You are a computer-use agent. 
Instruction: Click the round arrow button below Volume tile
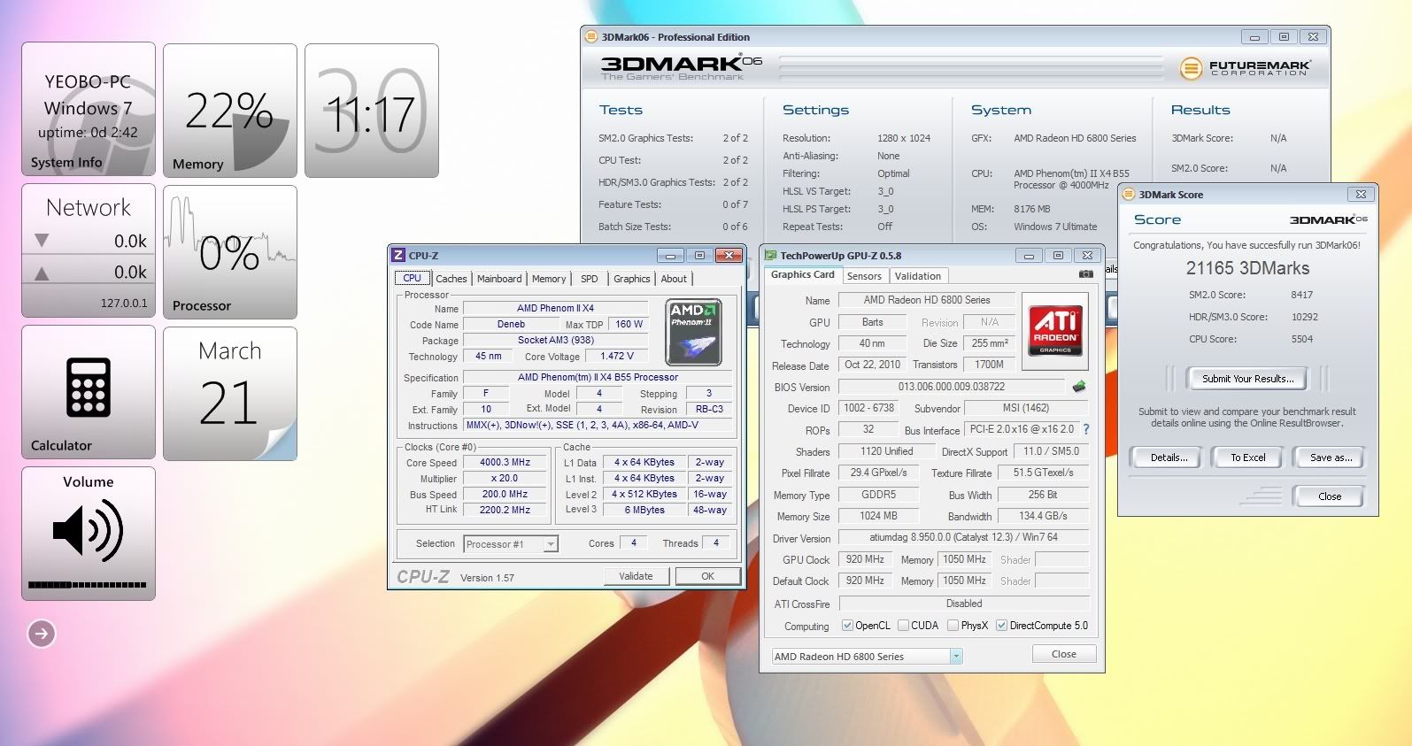(42, 634)
